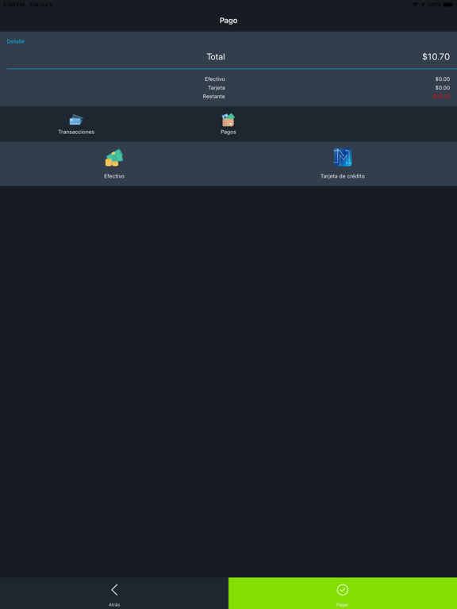
Task: Click the Wi-Fi status icon
Action: [x=415, y=5]
